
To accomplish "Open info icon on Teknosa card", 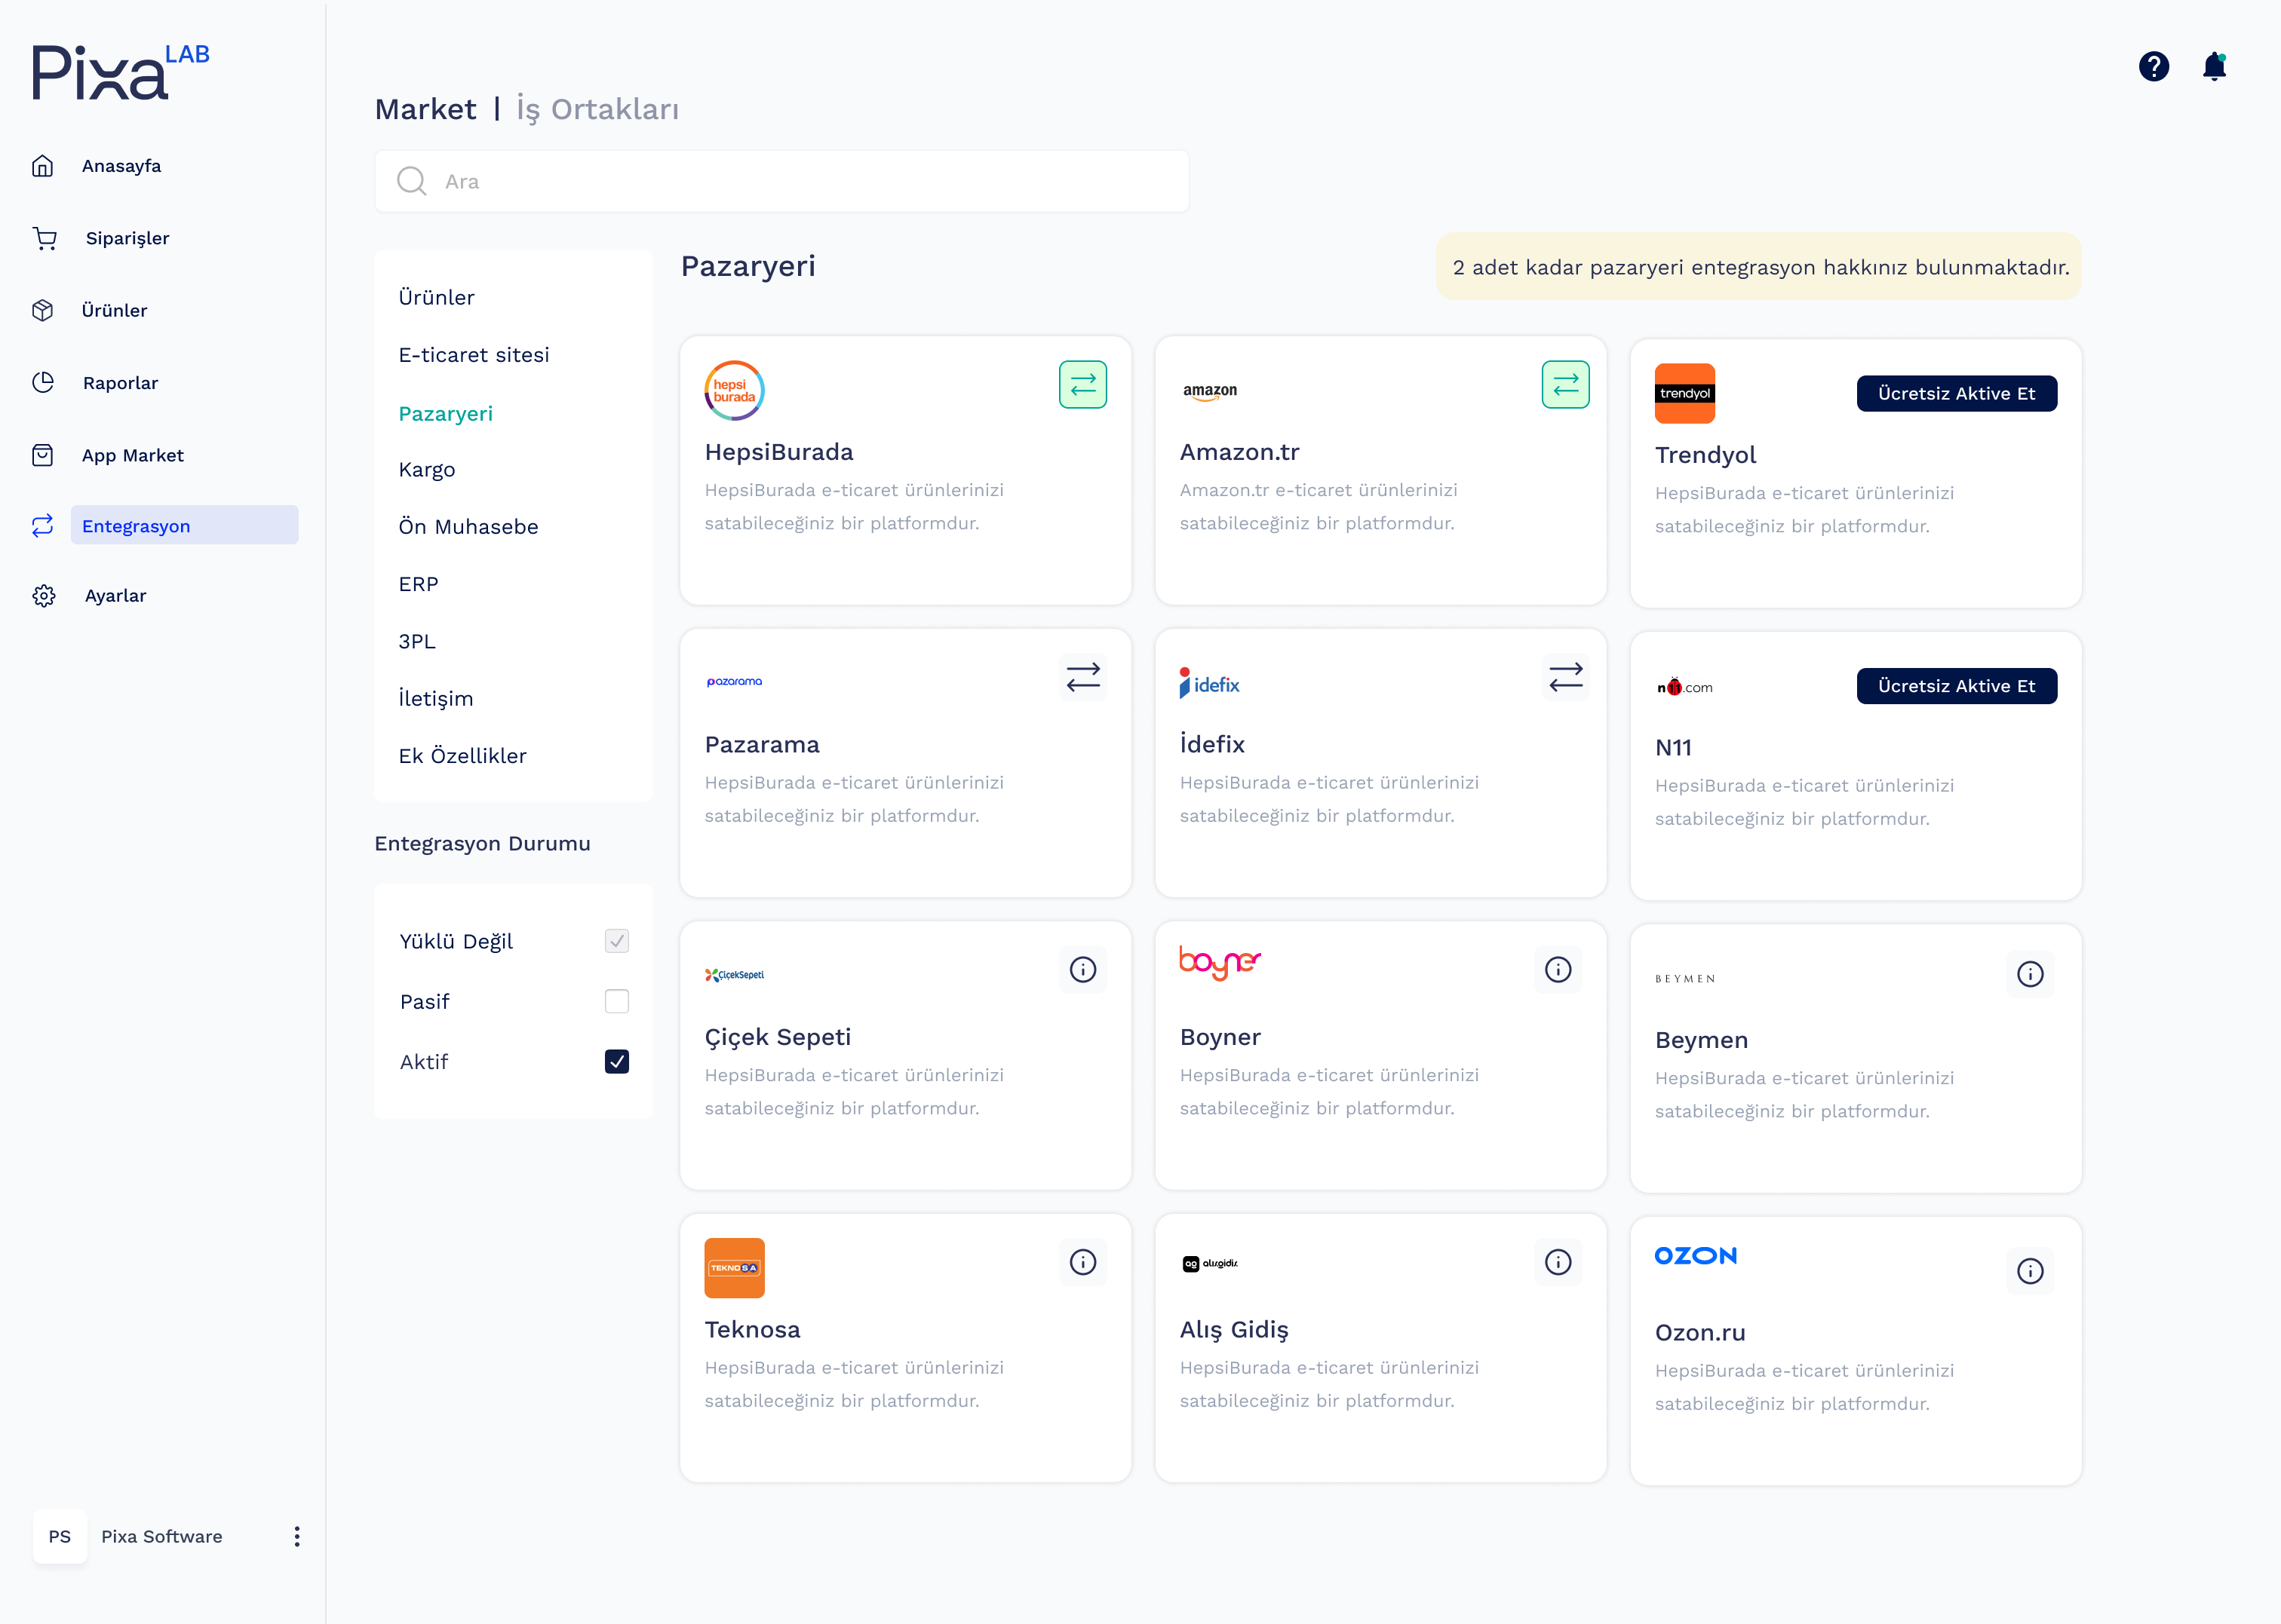I will (x=1082, y=1262).
